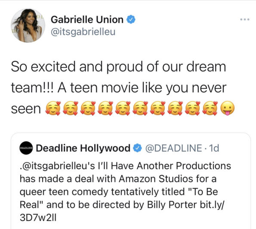Click the Deadline Hollywood account name
The image size is (256, 229).
click(x=83, y=148)
